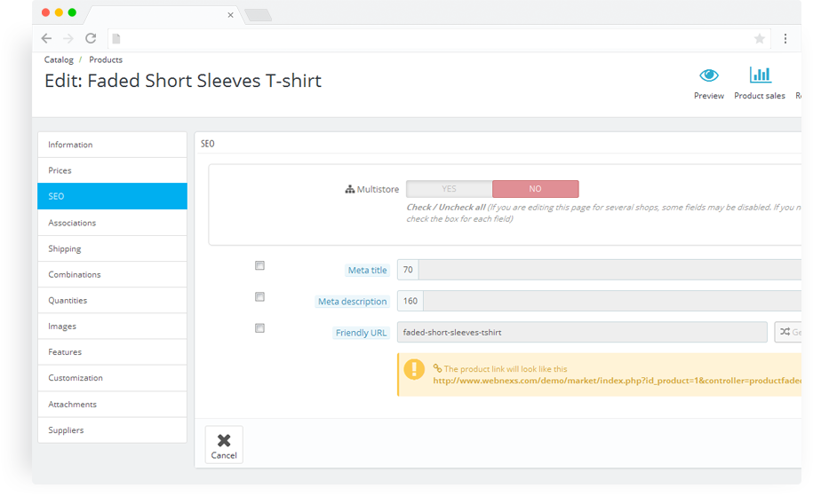Close the active browser tab
The width and height of the screenshot is (813, 496).
230,15
